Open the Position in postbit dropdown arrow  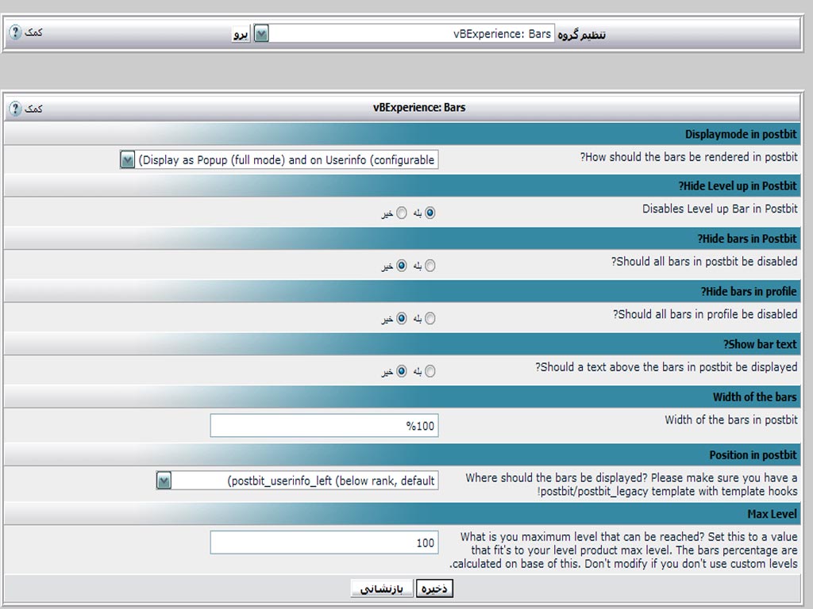click(x=164, y=481)
